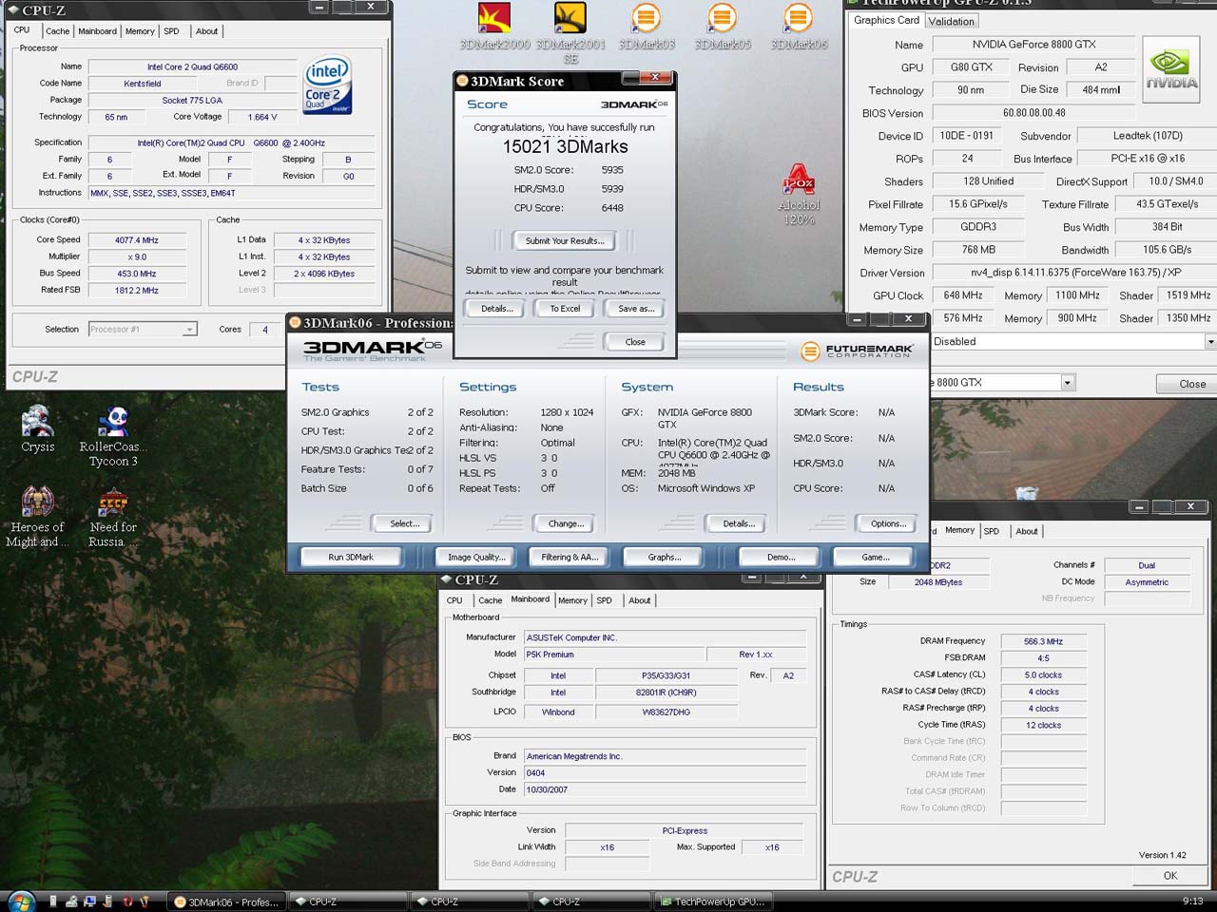Open Graphs... in 3DMark06
Screen dimensions: 1217x912
click(665, 558)
